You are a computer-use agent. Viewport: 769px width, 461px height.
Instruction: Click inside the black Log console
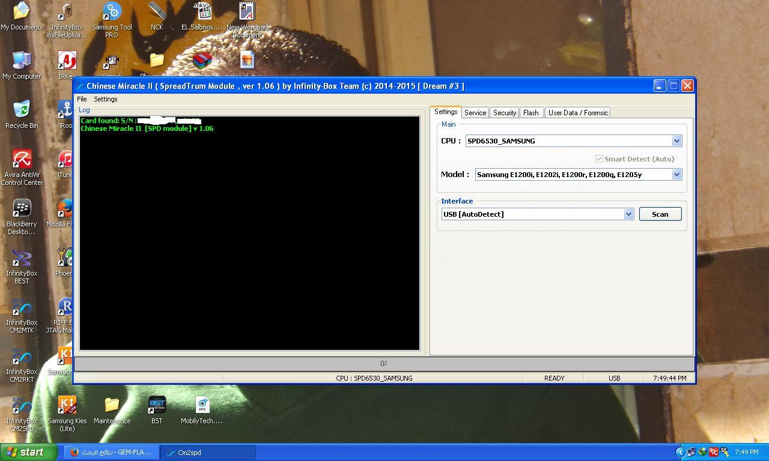(250, 233)
